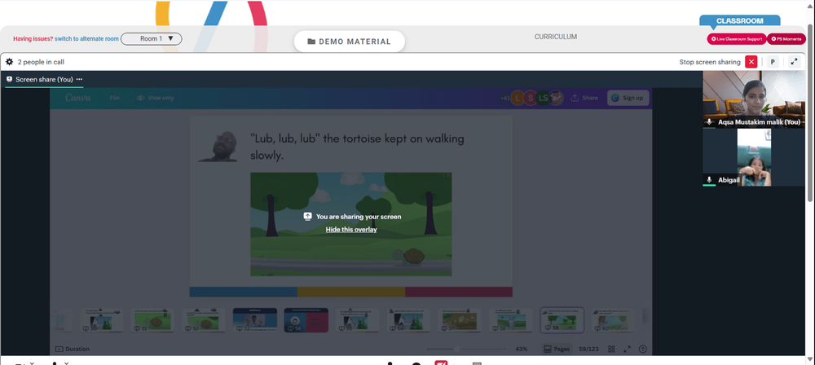Select page thumbnail 50
The width and height of the screenshot is (815, 365).
pos(102,320)
